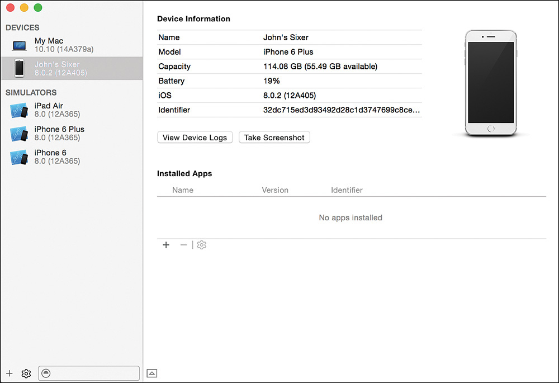Click the capacity value 114.08 GB
The width and height of the screenshot is (559, 383).
(320, 67)
